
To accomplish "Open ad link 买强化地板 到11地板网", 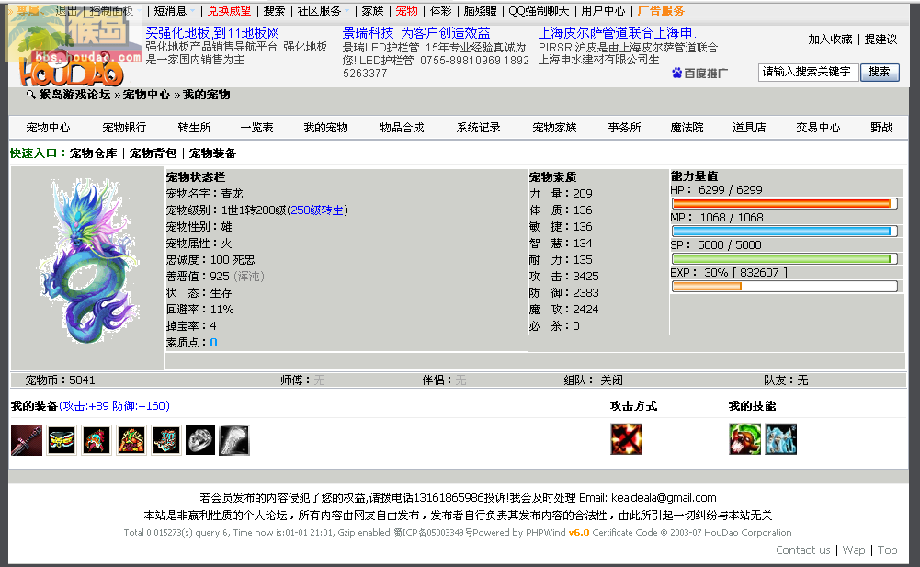I will point(212,33).
